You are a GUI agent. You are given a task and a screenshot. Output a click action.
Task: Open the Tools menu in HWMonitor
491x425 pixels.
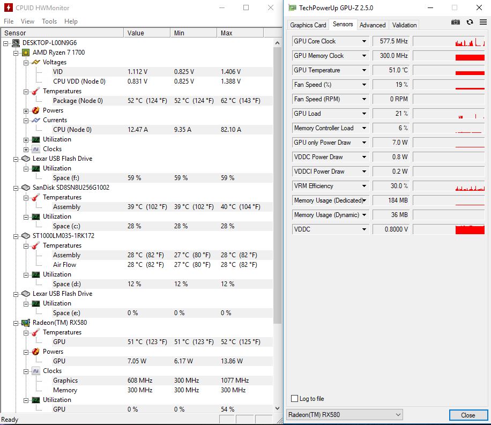49,21
